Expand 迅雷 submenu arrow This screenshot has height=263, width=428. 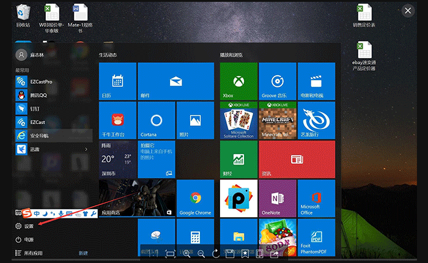[x=86, y=149]
